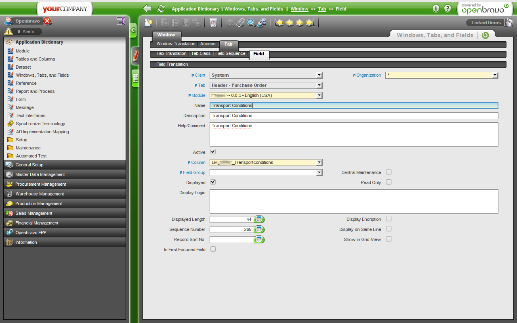Click the Linked Items button
The height and width of the screenshot is (323, 517).
tap(486, 23)
